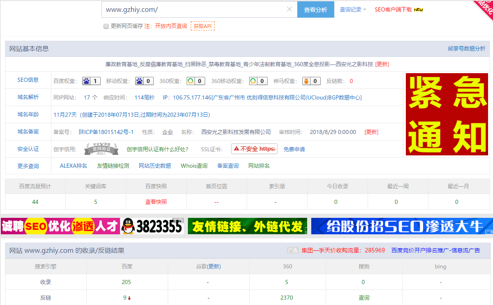Select the 域名解析 row label
Image resolution: width=493 pixels, height=305 pixels.
tap(28, 97)
